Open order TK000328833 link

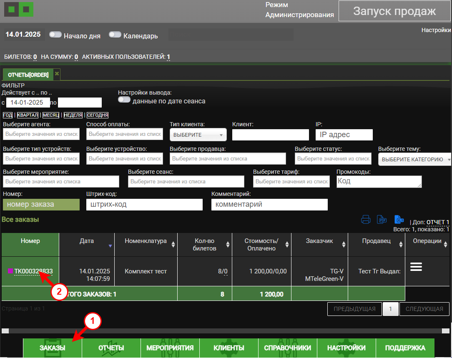tap(33, 271)
